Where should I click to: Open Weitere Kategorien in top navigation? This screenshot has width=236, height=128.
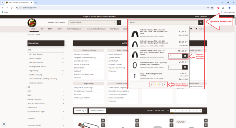(x=75, y=29)
